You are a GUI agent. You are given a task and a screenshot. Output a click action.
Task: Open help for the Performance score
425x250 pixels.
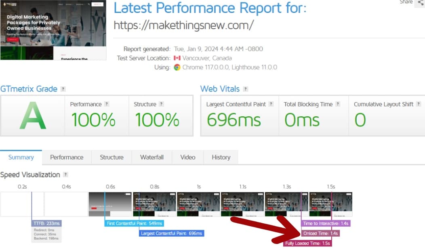pos(106,104)
